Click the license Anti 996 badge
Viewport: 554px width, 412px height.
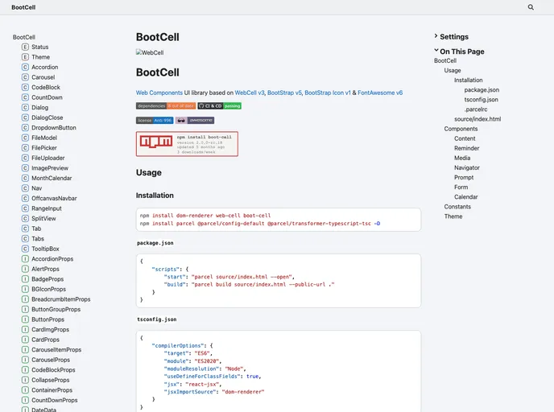click(155, 121)
